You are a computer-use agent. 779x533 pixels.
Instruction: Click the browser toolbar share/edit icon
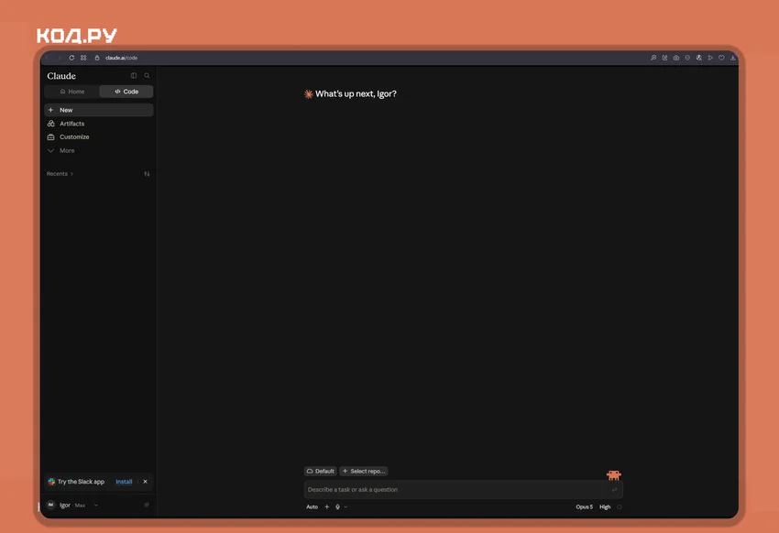pyautogui.click(x=664, y=58)
